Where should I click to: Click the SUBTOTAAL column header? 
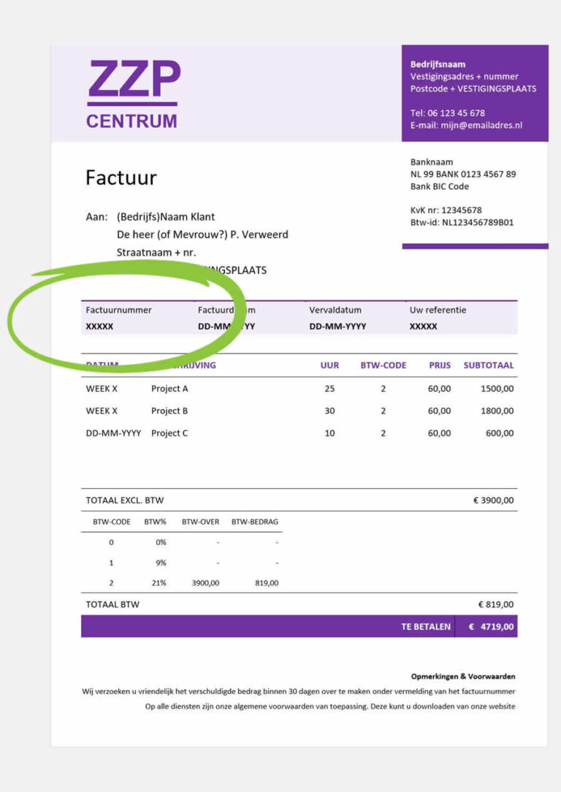(489, 365)
